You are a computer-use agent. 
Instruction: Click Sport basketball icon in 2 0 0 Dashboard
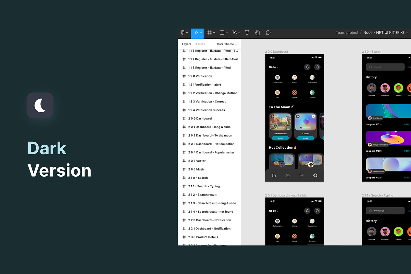pos(295,92)
